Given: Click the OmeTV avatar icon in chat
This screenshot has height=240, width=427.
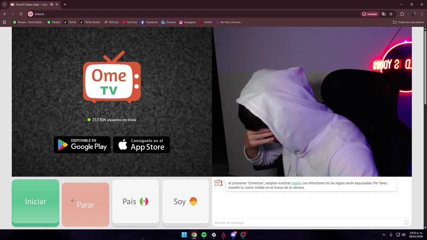Looking at the screenshot, I should pos(218,183).
